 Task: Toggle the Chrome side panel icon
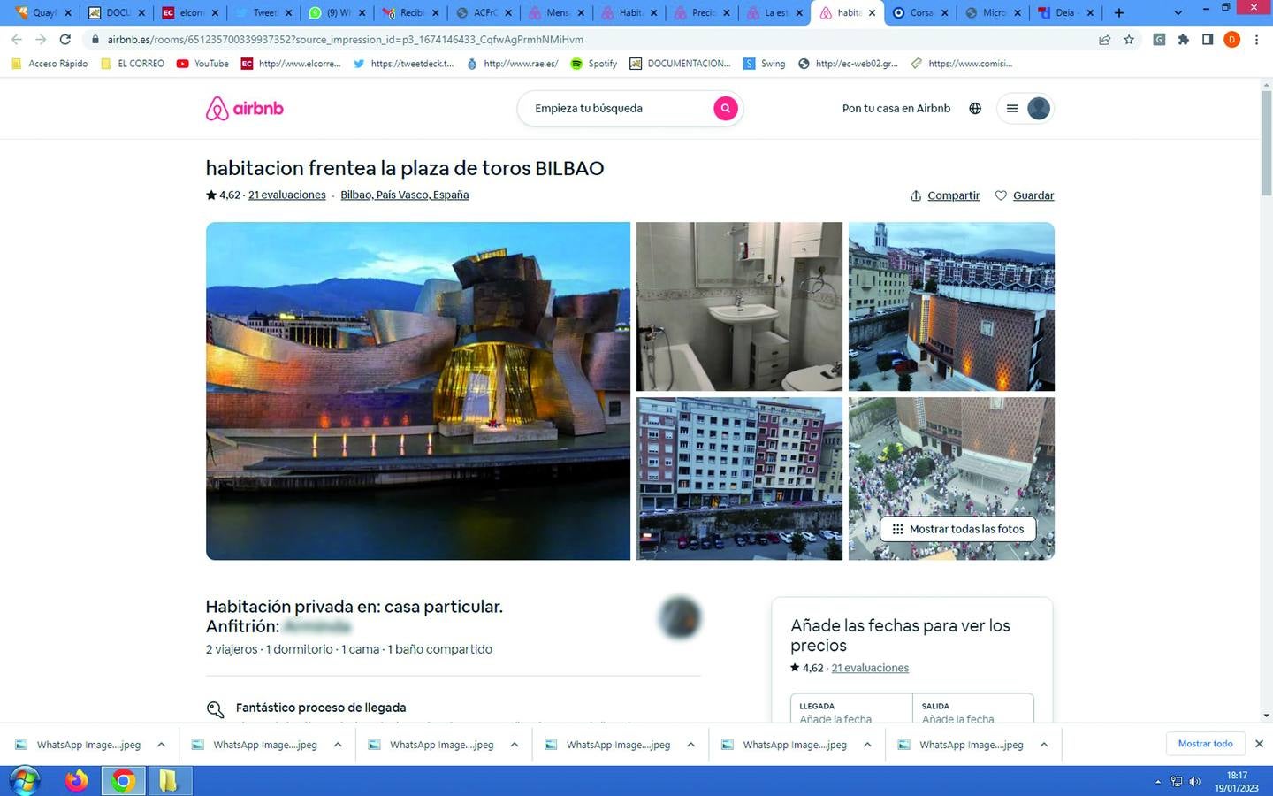coord(1208,39)
